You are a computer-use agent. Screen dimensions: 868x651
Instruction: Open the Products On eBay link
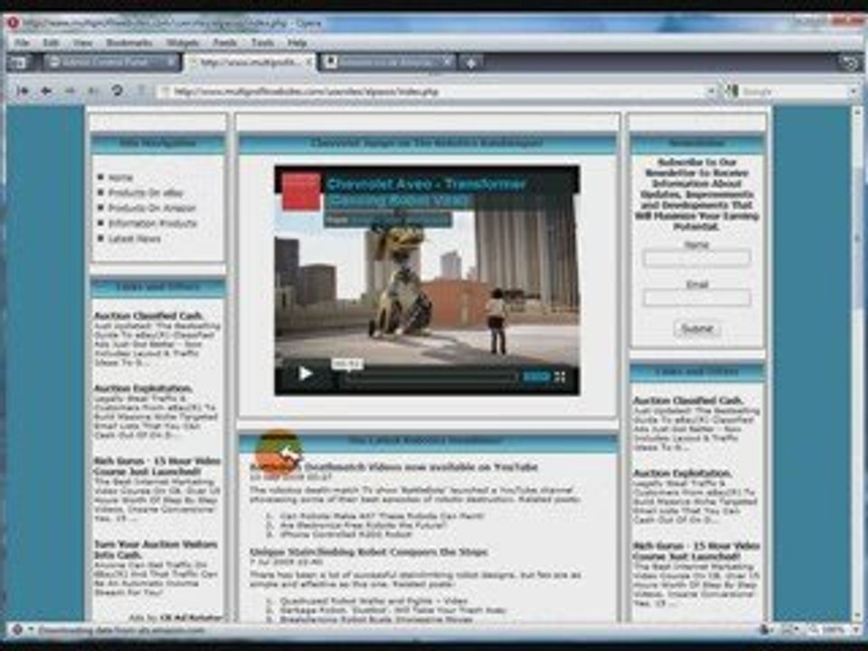point(146,193)
